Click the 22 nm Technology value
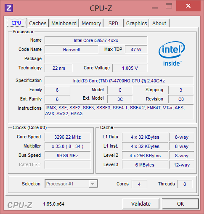This screenshot has height=214, width=204. click(58, 68)
